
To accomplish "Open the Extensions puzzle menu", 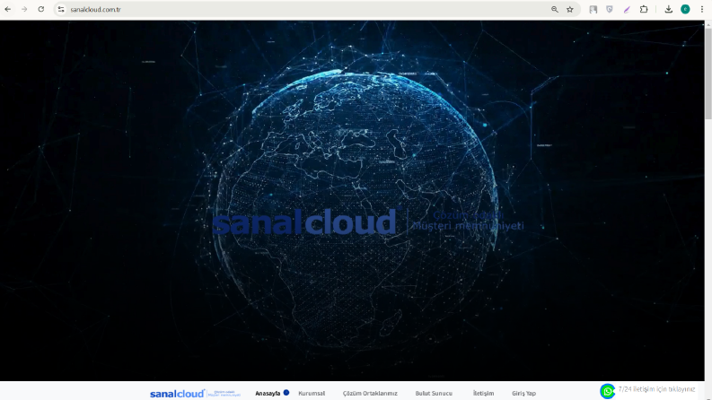I will [644, 9].
